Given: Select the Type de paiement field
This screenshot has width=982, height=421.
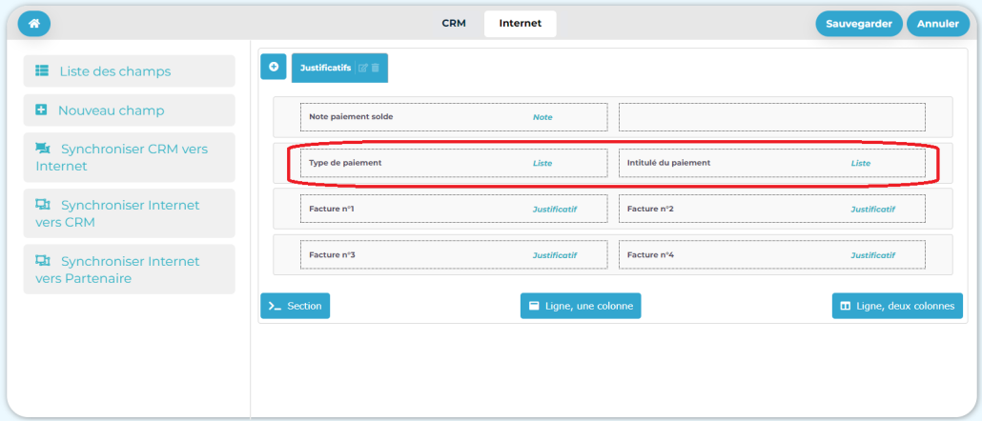Looking at the screenshot, I should click(x=453, y=163).
